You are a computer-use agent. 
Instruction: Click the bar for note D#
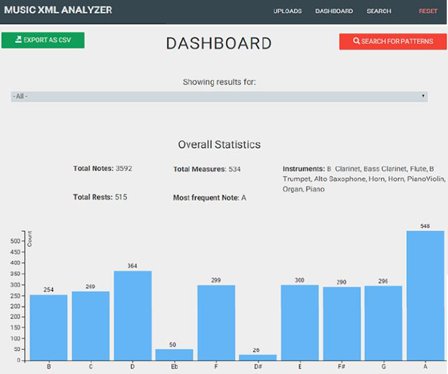point(258,358)
